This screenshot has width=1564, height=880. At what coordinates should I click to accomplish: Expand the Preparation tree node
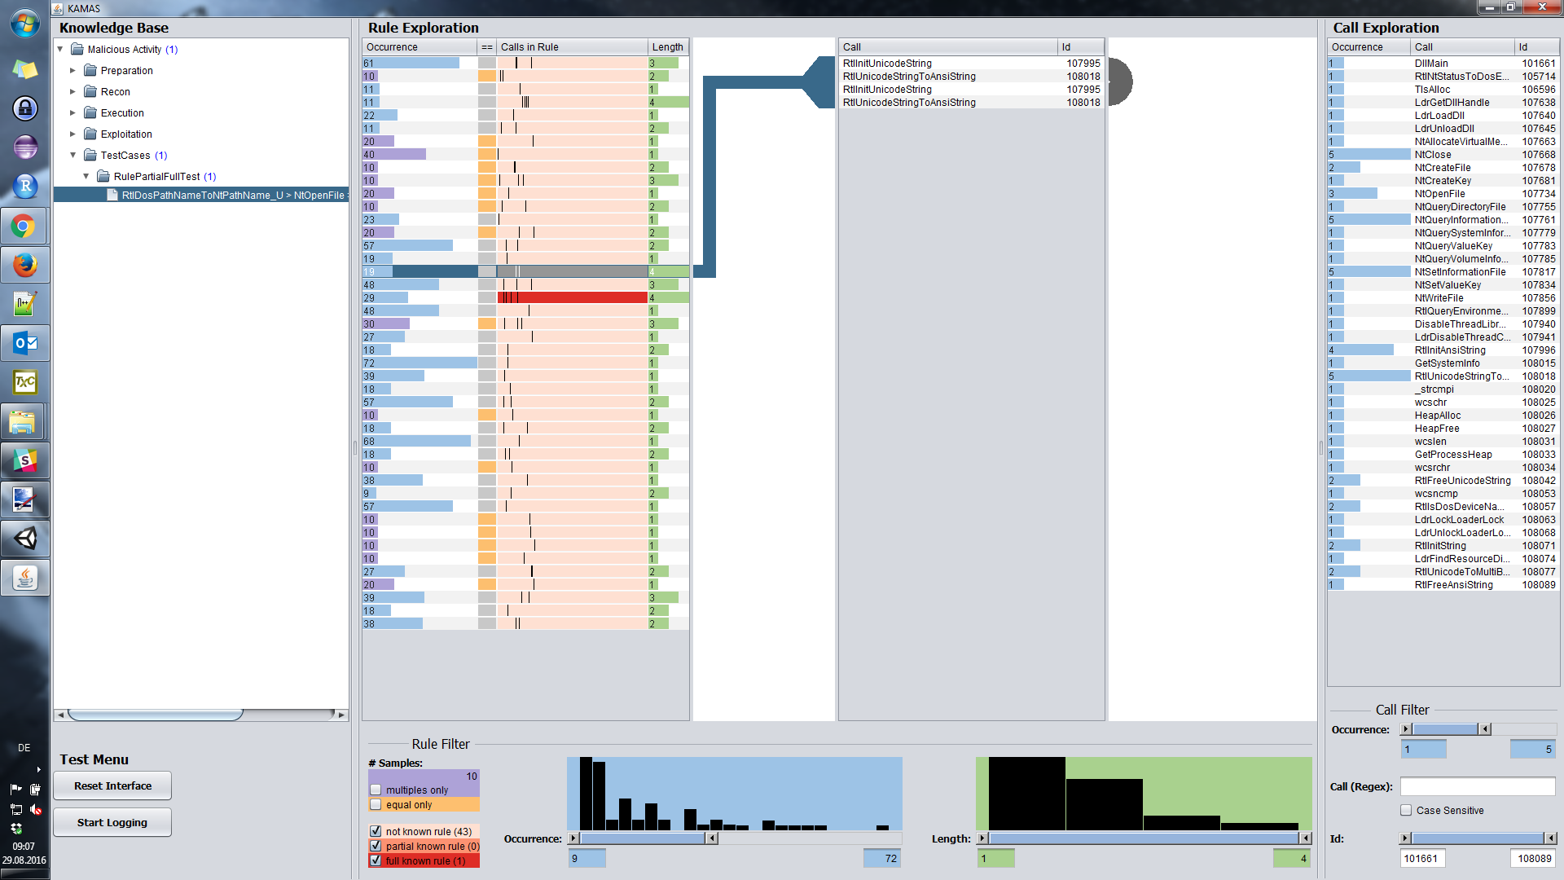tap(72, 71)
